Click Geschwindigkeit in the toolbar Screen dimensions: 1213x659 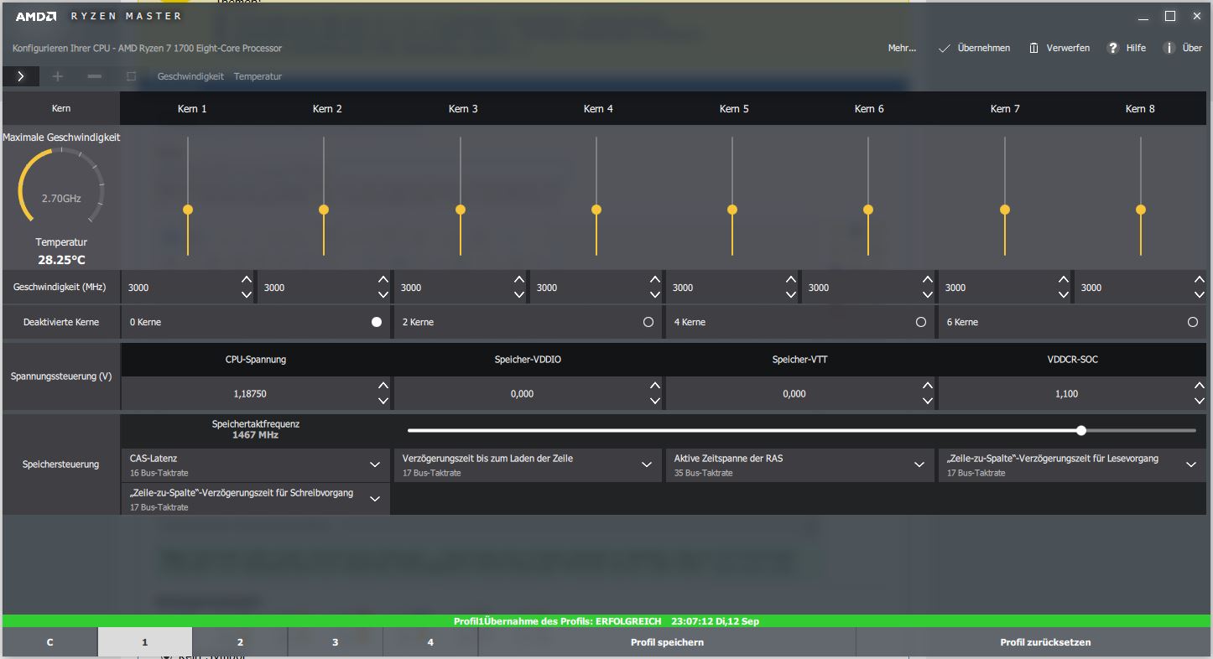pyautogui.click(x=190, y=76)
